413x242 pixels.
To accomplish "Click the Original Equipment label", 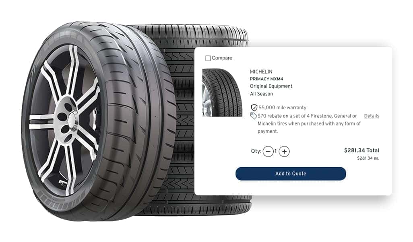I will pyautogui.click(x=271, y=86).
